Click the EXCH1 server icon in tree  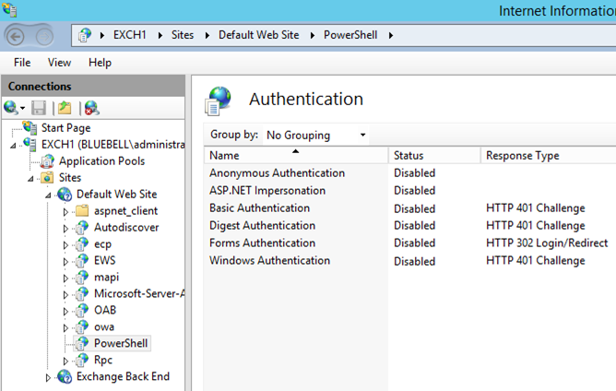(30, 144)
